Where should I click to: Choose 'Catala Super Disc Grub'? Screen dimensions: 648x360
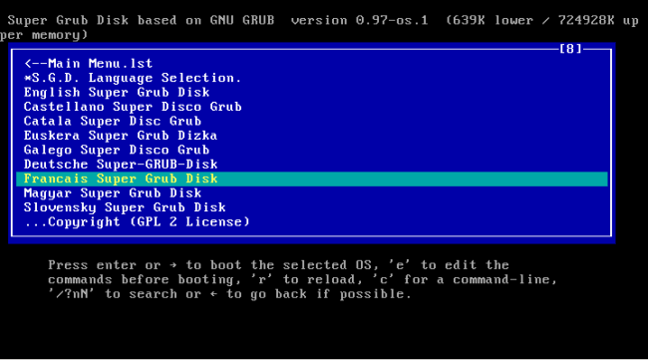pos(113,121)
